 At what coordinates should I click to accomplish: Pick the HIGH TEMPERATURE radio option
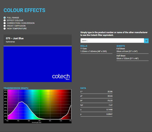pos(5,29)
